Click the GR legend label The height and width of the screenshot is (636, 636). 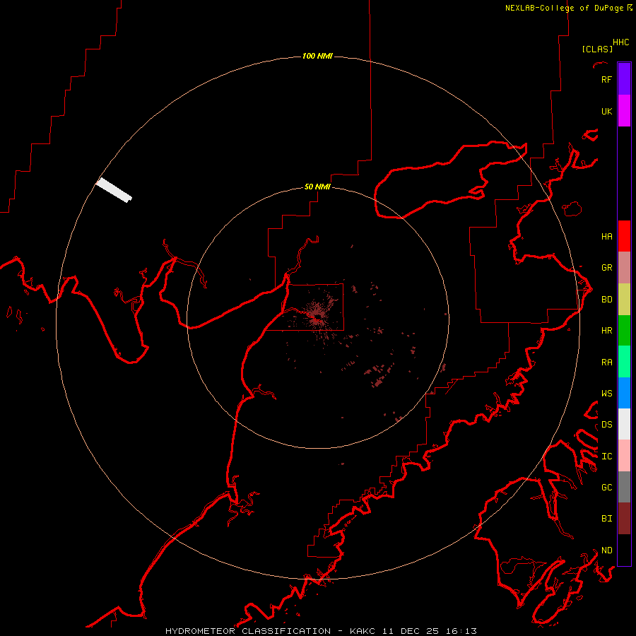click(x=606, y=268)
